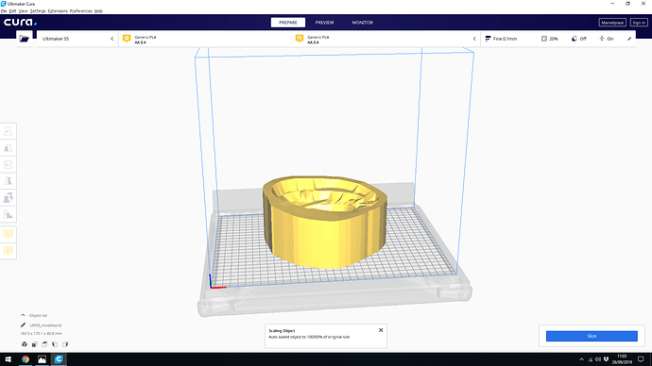Select the Mirror tool in left toolbar
The width and height of the screenshot is (652, 366).
(x=8, y=181)
